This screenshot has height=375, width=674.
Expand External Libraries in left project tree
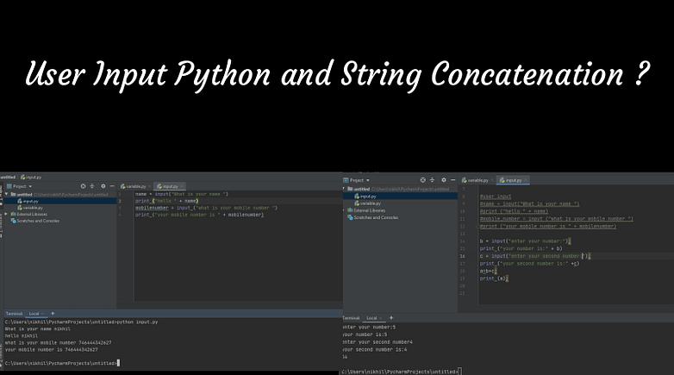coord(6,214)
